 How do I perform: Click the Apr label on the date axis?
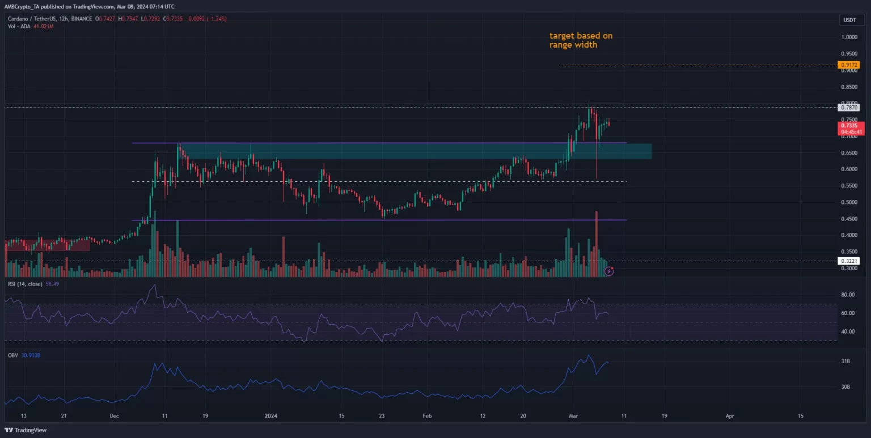click(x=730, y=415)
